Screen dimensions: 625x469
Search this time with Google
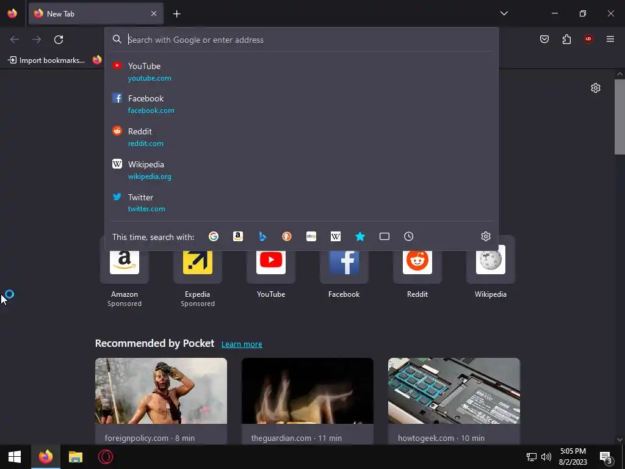[214, 236]
